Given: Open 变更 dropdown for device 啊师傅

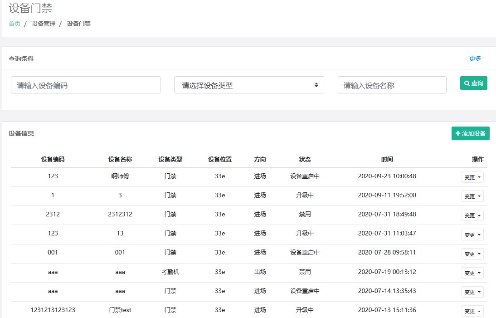Looking at the screenshot, I should (x=472, y=177).
